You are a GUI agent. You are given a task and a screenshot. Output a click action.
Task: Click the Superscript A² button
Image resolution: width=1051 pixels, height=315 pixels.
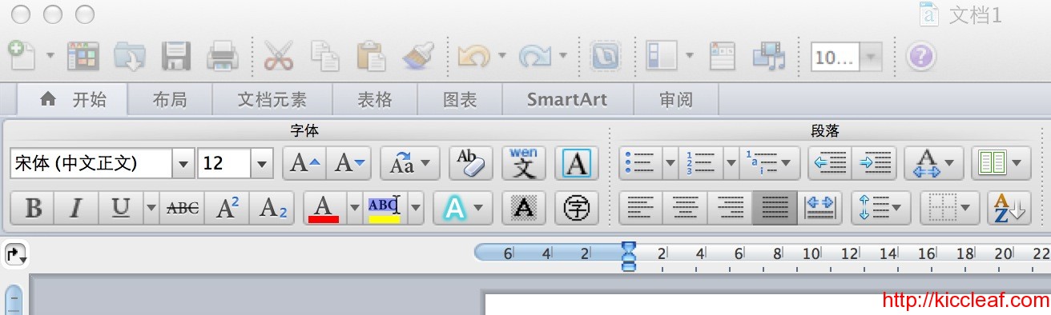tap(228, 209)
